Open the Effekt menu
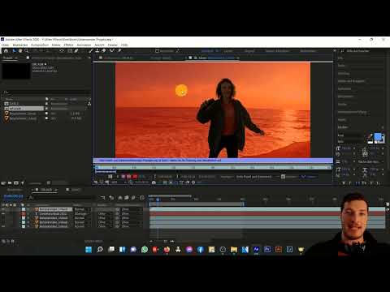This screenshot has width=390, height=292. [68, 45]
